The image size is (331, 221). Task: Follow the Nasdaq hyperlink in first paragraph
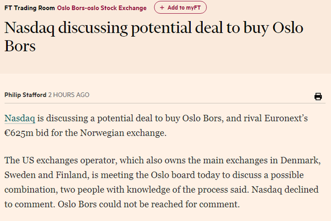tap(20, 118)
